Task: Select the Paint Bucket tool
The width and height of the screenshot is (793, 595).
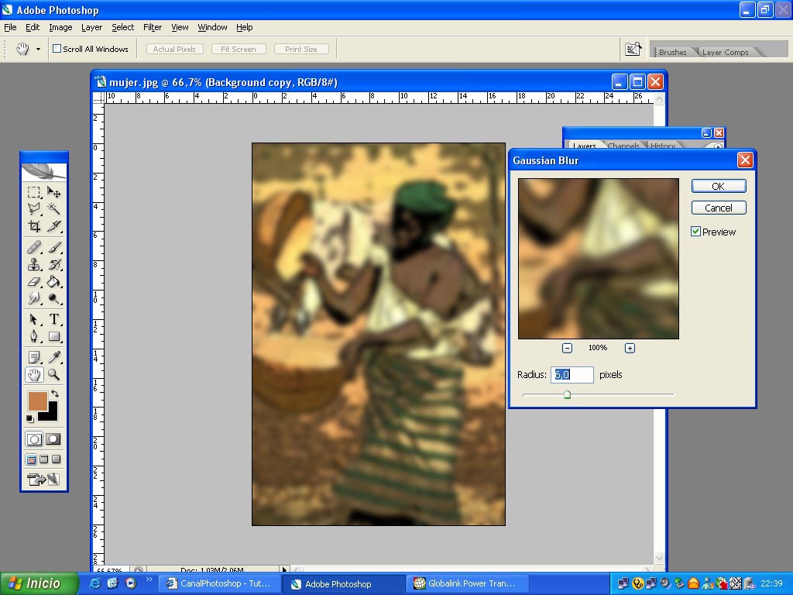Action: coord(53,281)
